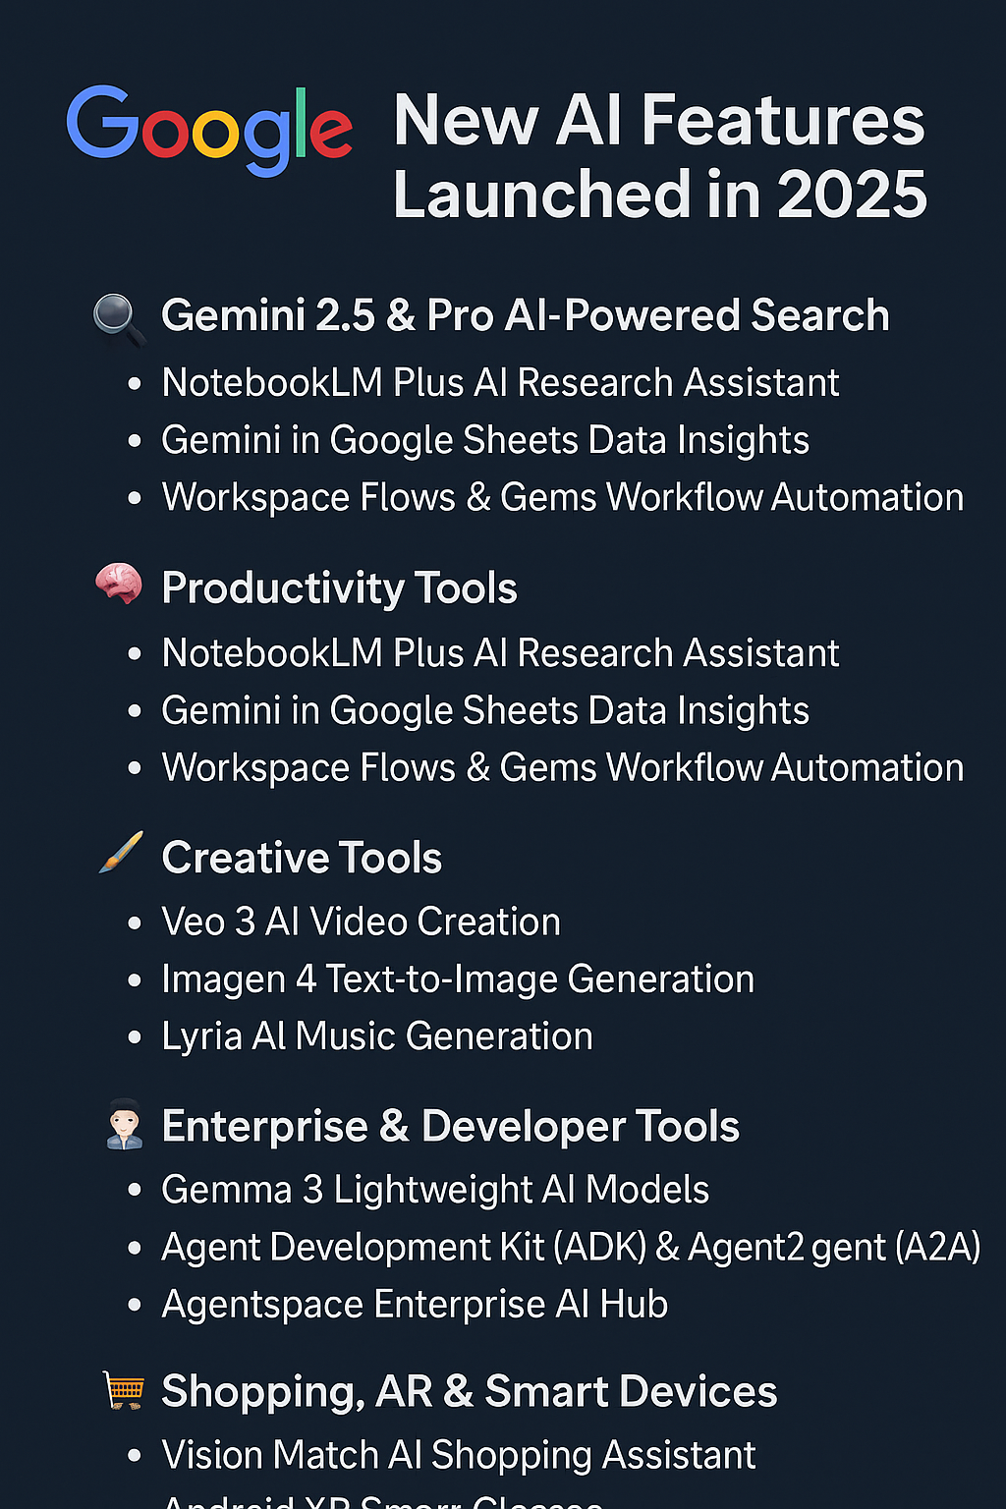The image size is (1006, 1509).
Task: Click "Imagen 4 Text-to-Image Generation" item
Action: pyautogui.click(x=458, y=979)
